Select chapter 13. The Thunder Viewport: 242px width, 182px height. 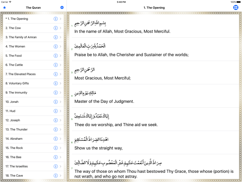pos(33,129)
